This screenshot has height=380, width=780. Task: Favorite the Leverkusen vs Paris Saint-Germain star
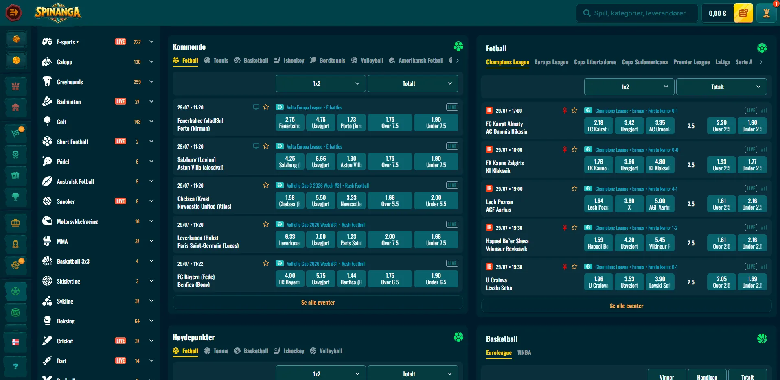pyautogui.click(x=266, y=225)
